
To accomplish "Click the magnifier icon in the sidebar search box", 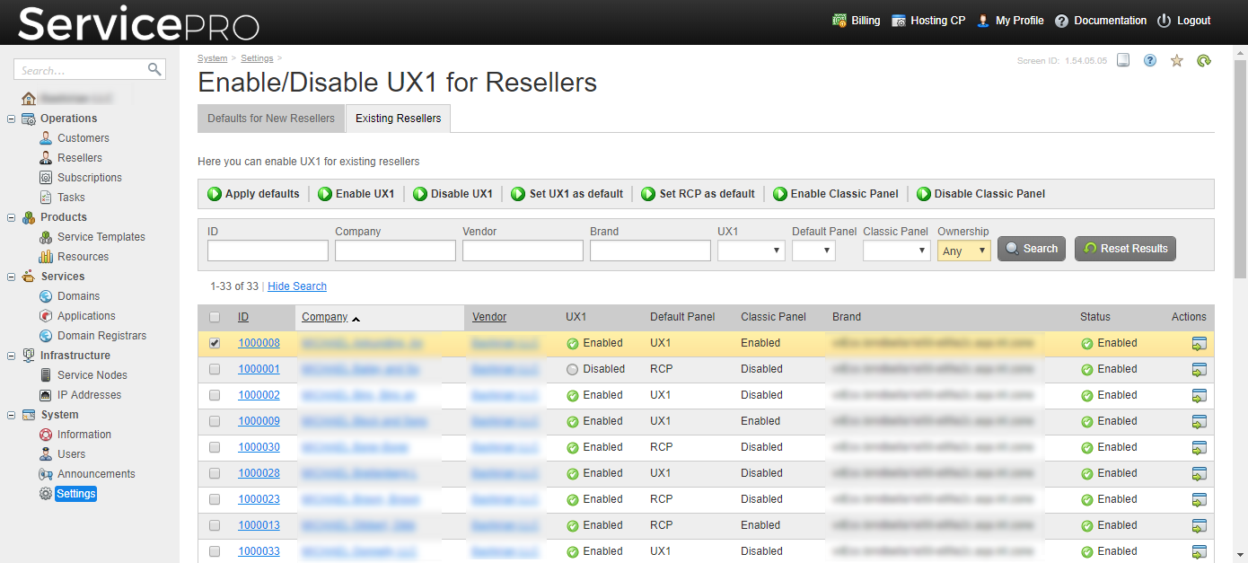I will [x=154, y=69].
